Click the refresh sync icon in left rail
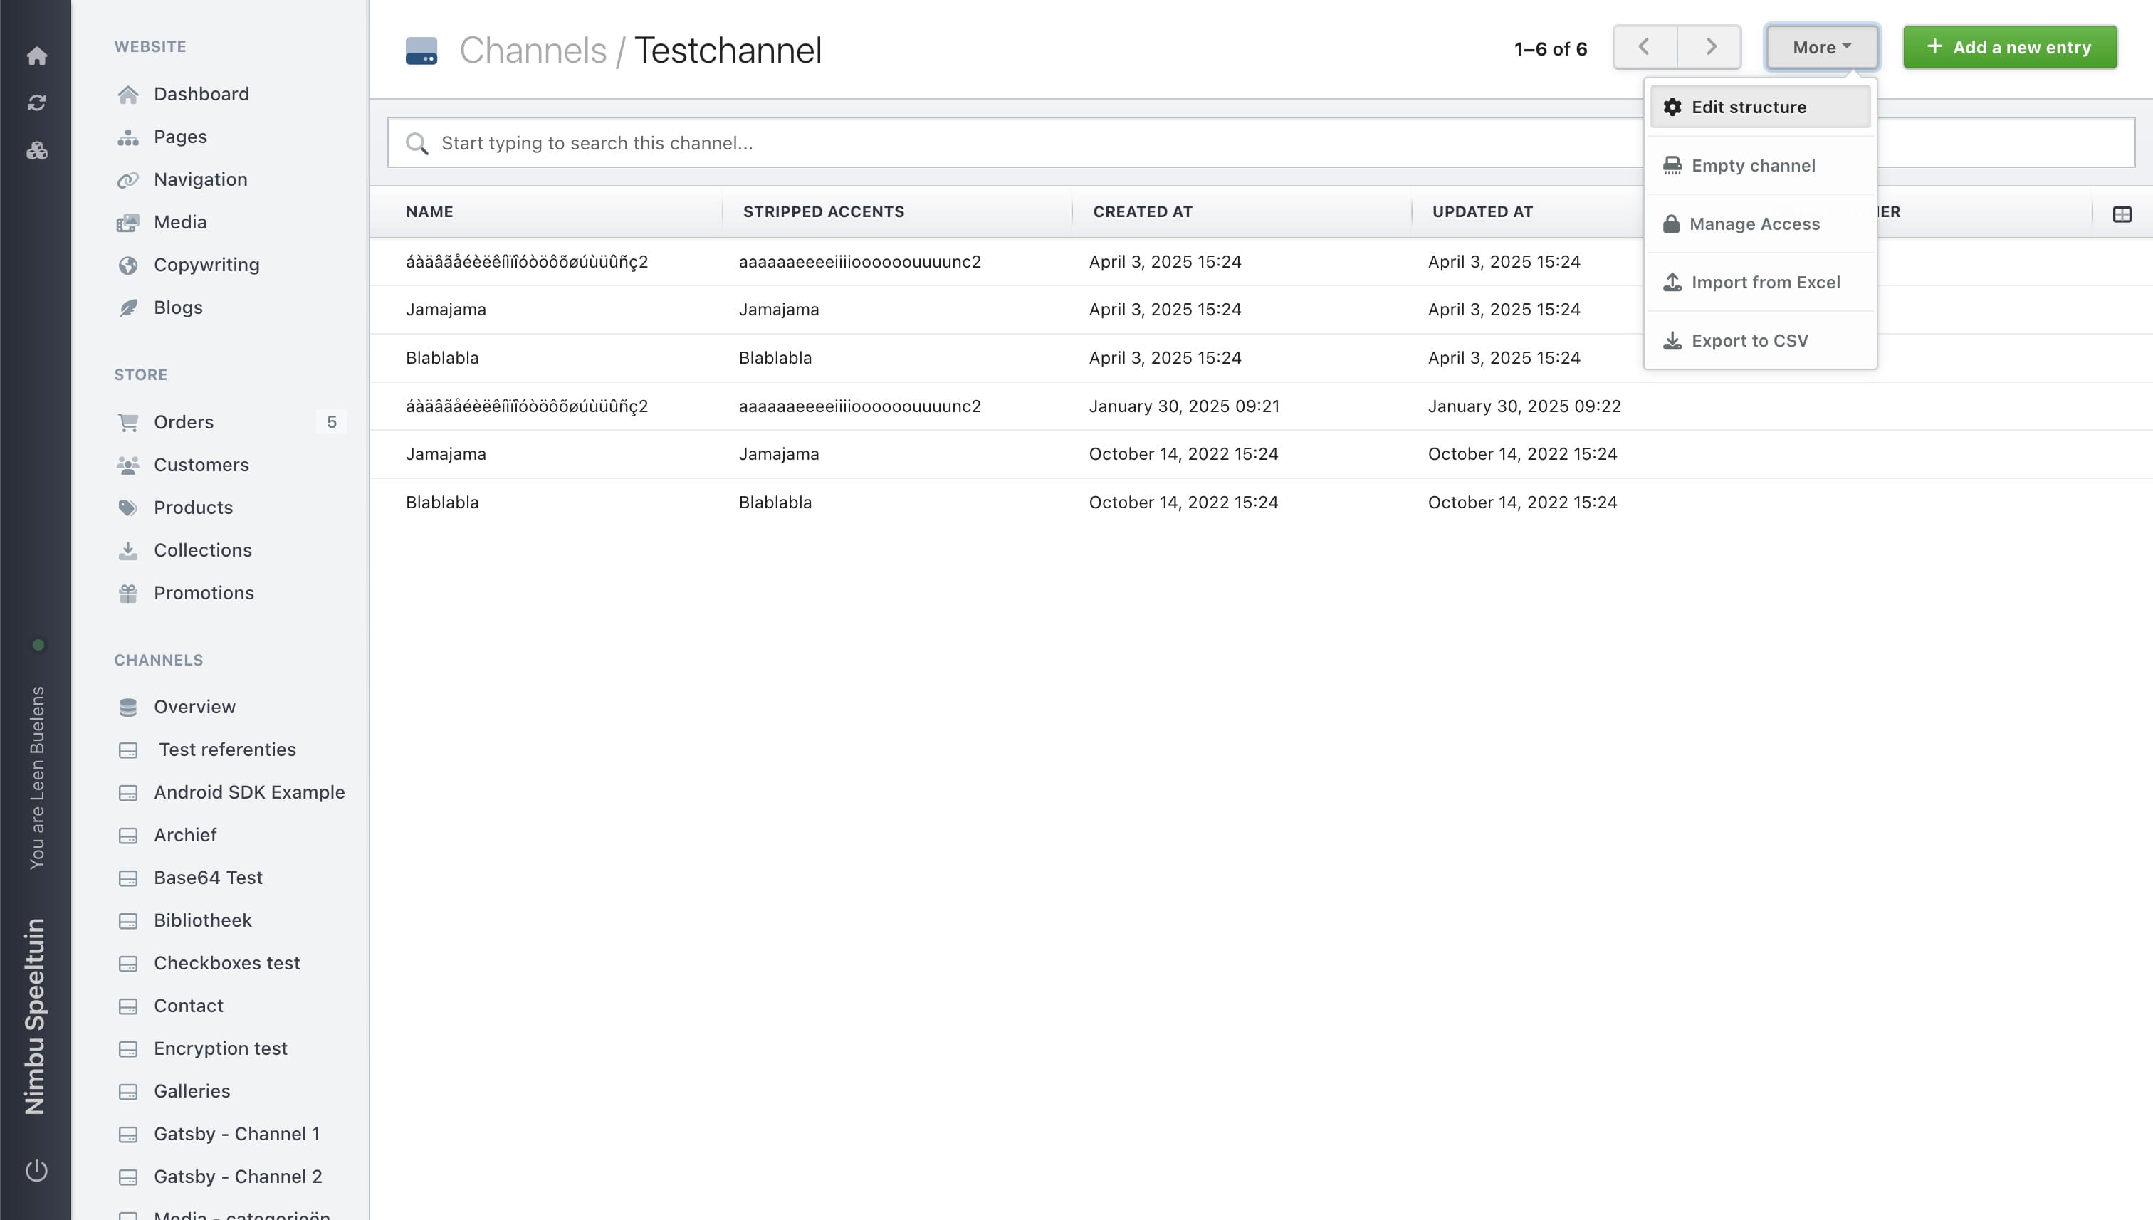This screenshot has width=2153, height=1220. (36, 103)
